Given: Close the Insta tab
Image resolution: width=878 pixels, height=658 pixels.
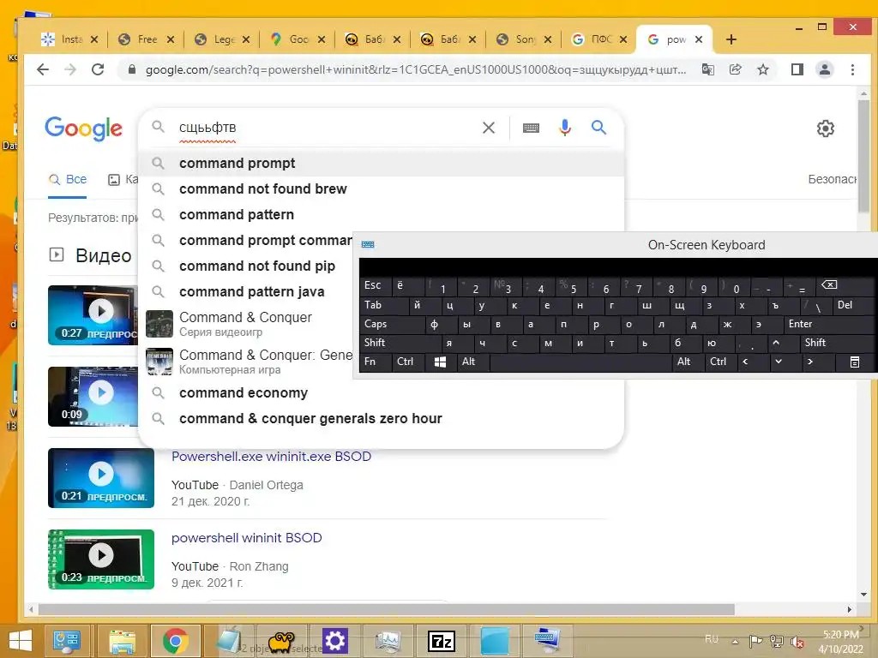Looking at the screenshot, I should 94,39.
